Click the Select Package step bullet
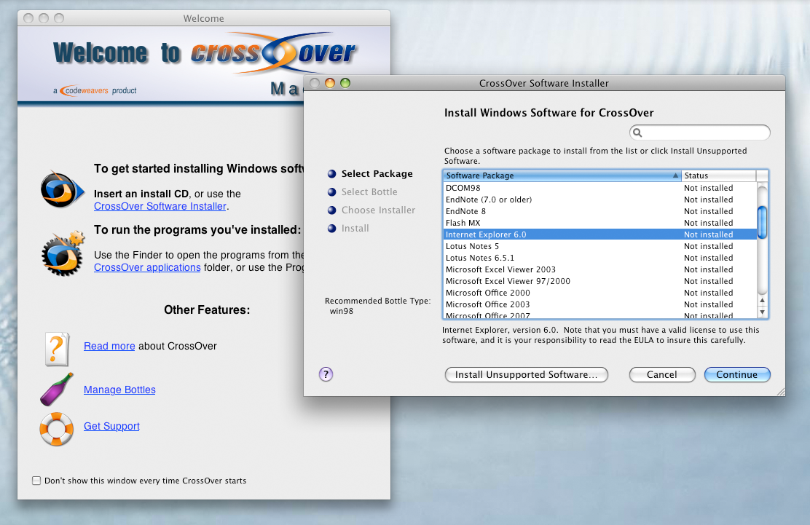The height and width of the screenshot is (525, 810). pyautogui.click(x=331, y=174)
